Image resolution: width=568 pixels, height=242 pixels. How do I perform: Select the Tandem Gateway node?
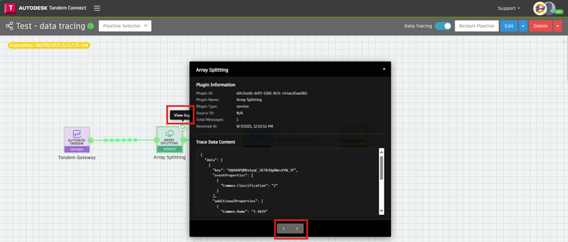coord(77,140)
